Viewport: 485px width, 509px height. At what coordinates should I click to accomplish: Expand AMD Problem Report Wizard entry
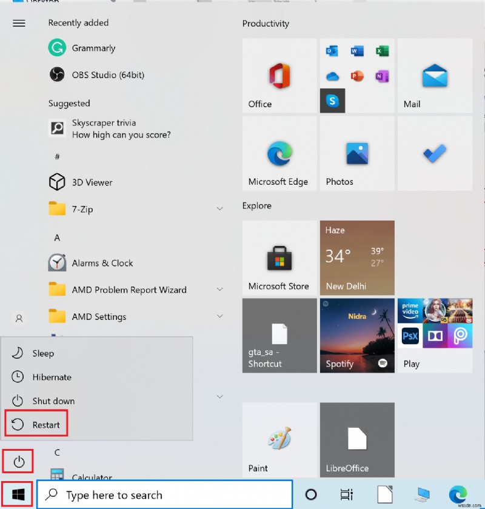click(x=219, y=290)
